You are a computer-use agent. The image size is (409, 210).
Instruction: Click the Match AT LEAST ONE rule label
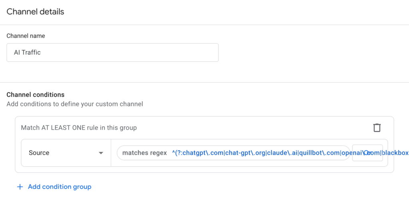coord(79,128)
